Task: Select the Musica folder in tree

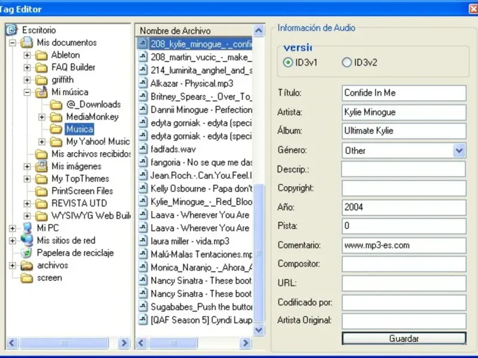Action: pyautogui.click(x=79, y=129)
